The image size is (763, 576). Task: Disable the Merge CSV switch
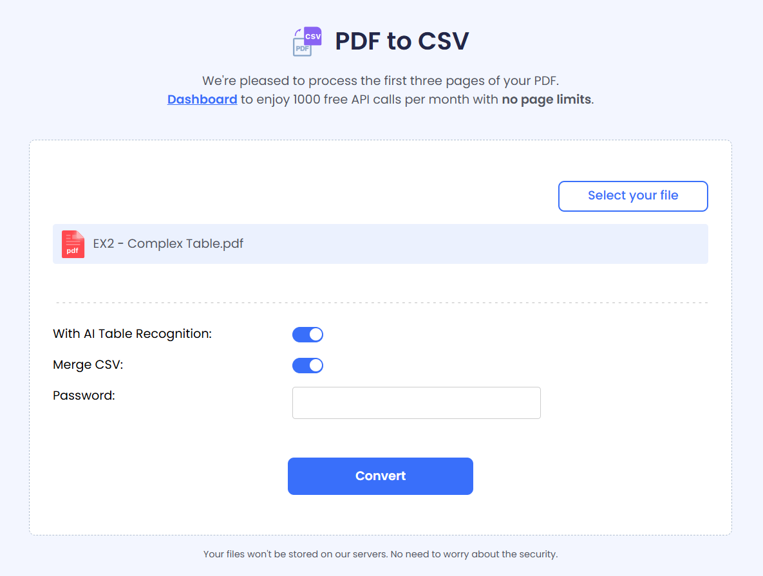coord(308,366)
